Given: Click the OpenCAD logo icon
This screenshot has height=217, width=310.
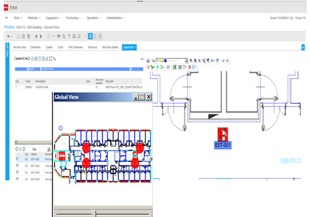Looking at the screenshot, I should [x=23, y=59].
